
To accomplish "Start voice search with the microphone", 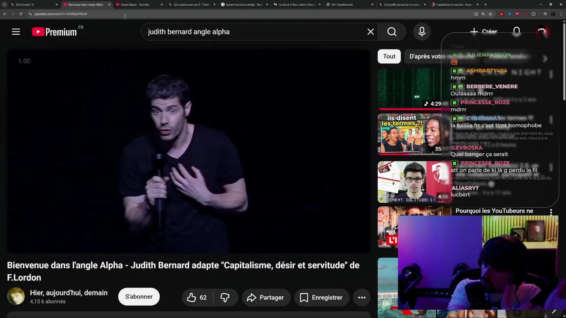I will [x=422, y=32].
